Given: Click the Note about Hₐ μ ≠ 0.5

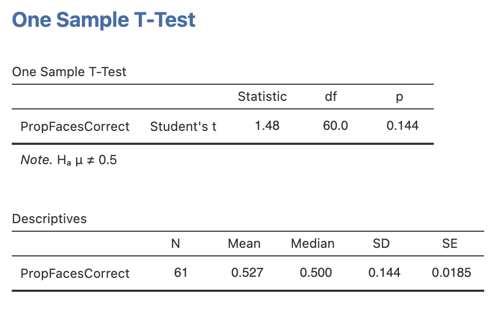Looking at the screenshot, I should point(68,160).
